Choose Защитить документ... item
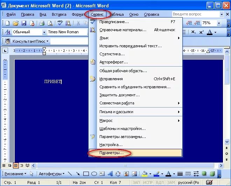The width and height of the screenshot is (231, 186). tap(135, 95)
